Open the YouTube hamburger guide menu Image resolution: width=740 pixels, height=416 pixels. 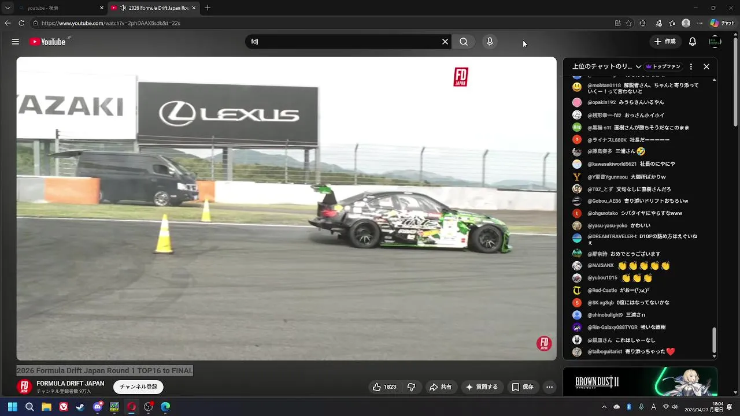(x=16, y=42)
